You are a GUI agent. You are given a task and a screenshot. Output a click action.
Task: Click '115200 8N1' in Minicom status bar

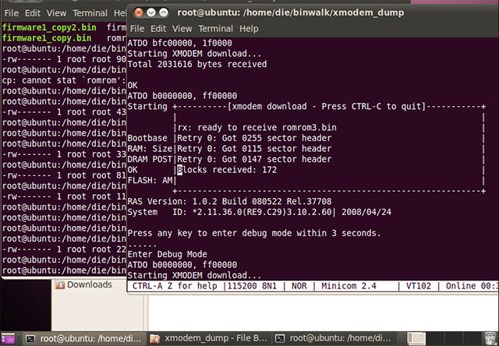(x=253, y=286)
